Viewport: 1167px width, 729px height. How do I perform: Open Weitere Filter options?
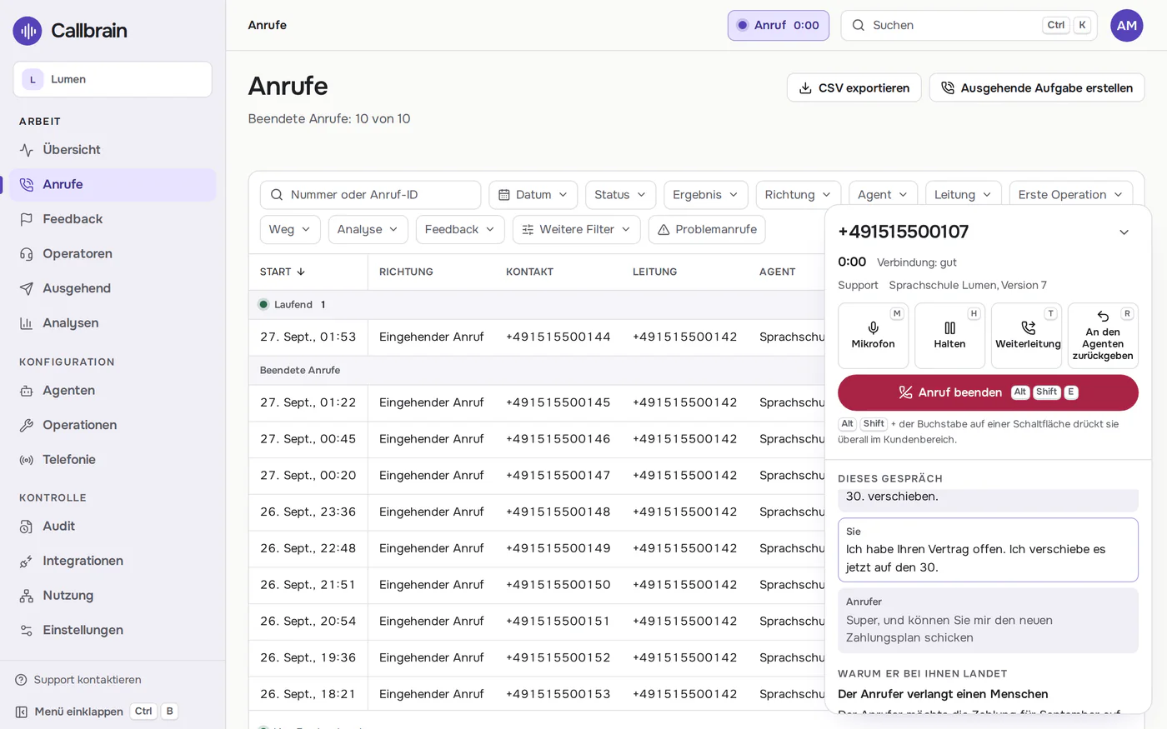click(577, 230)
